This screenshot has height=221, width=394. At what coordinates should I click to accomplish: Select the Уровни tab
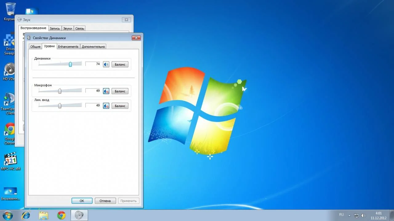49,46
